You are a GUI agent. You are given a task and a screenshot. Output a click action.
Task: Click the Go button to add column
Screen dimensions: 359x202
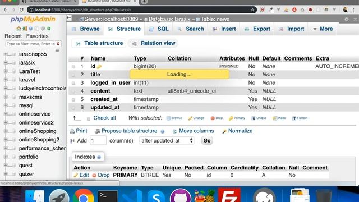207,140
